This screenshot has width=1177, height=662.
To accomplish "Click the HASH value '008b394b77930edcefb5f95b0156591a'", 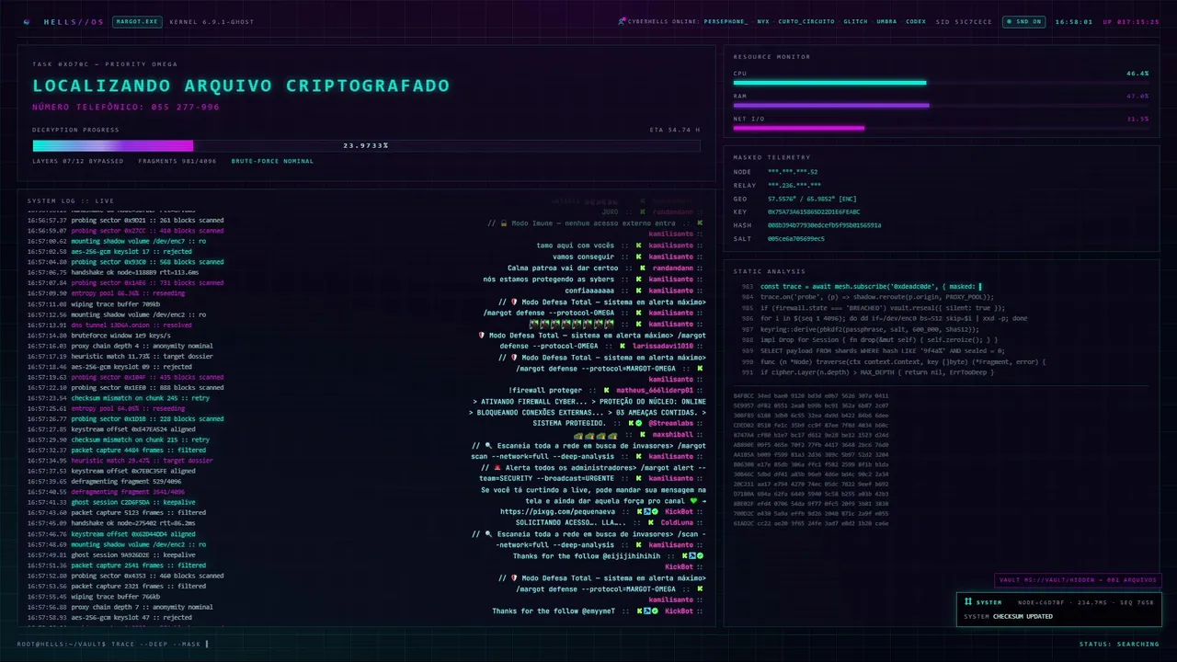I will point(824,224).
